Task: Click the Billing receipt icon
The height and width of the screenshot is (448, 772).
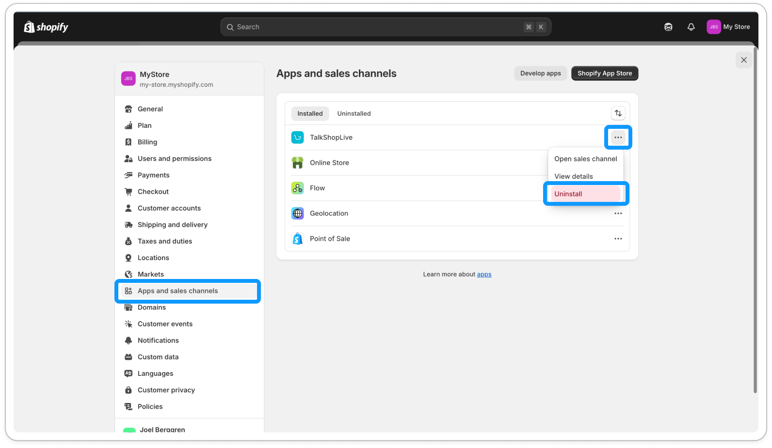Action: tap(129, 142)
